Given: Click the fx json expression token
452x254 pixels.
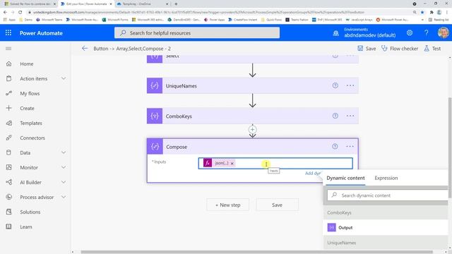Looking at the screenshot, I should [x=220, y=163].
